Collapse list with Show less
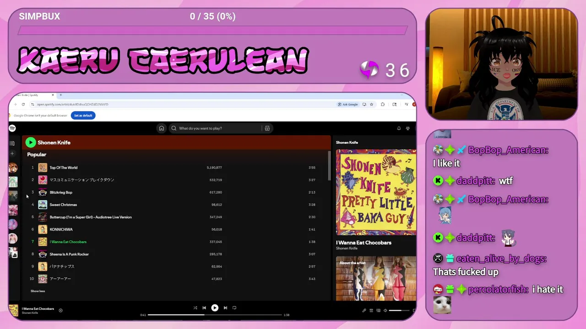 pos(38,291)
